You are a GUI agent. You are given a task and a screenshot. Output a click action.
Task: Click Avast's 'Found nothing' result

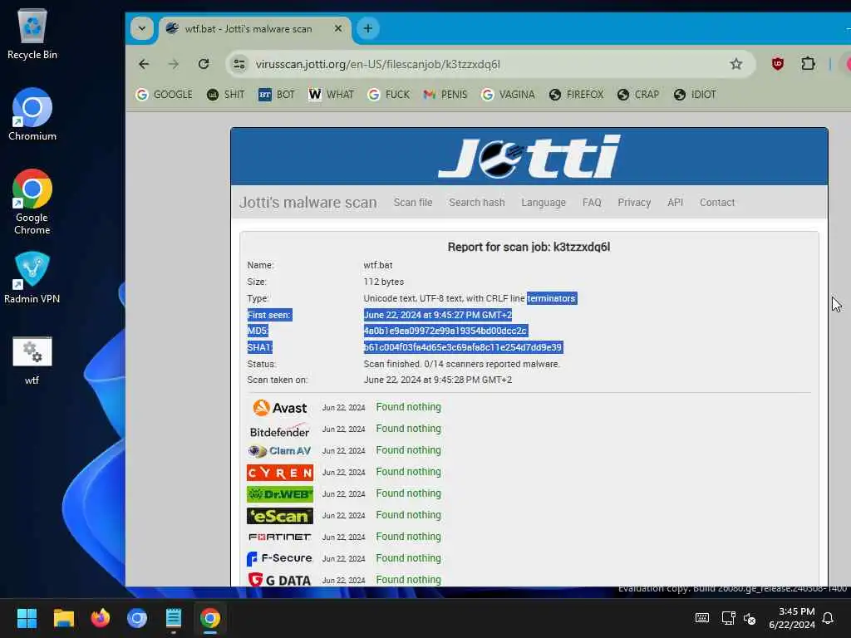point(409,407)
